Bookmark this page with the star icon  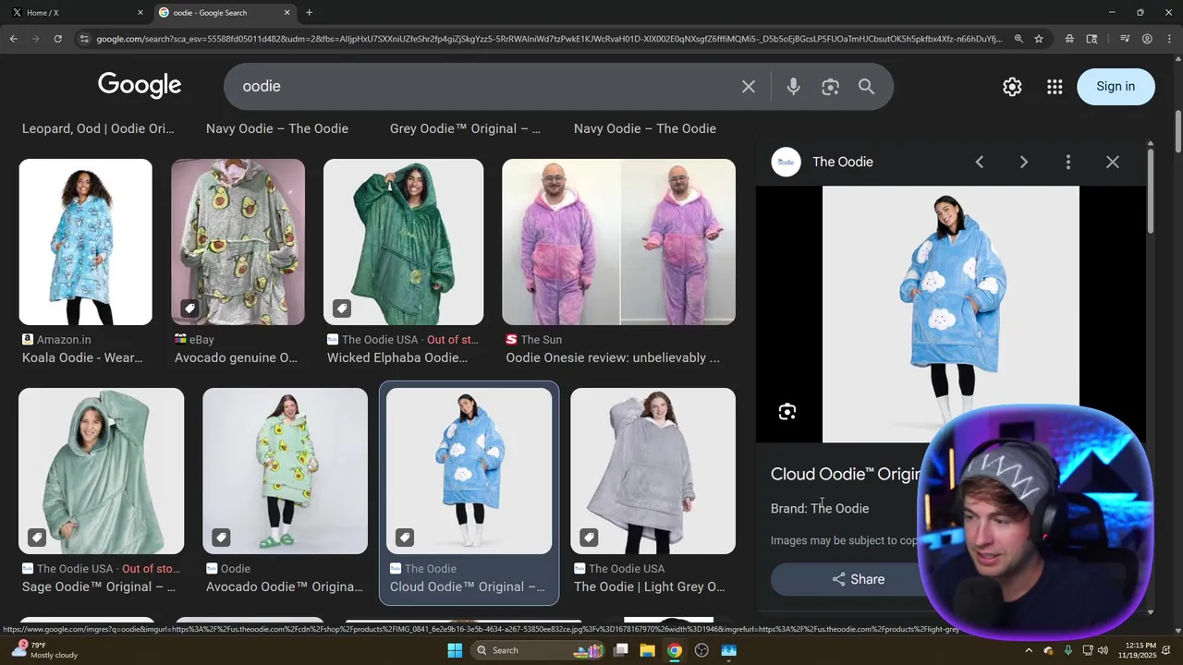pos(1039,39)
